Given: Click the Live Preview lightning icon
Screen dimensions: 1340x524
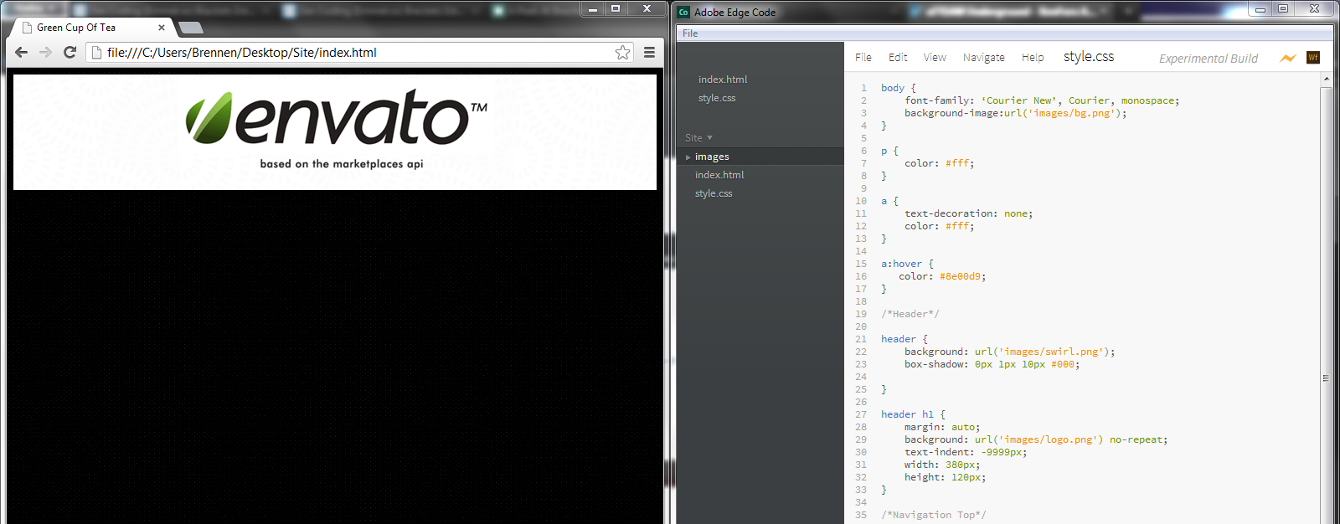Looking at the screenshot, I should [x=1288, y=58].
